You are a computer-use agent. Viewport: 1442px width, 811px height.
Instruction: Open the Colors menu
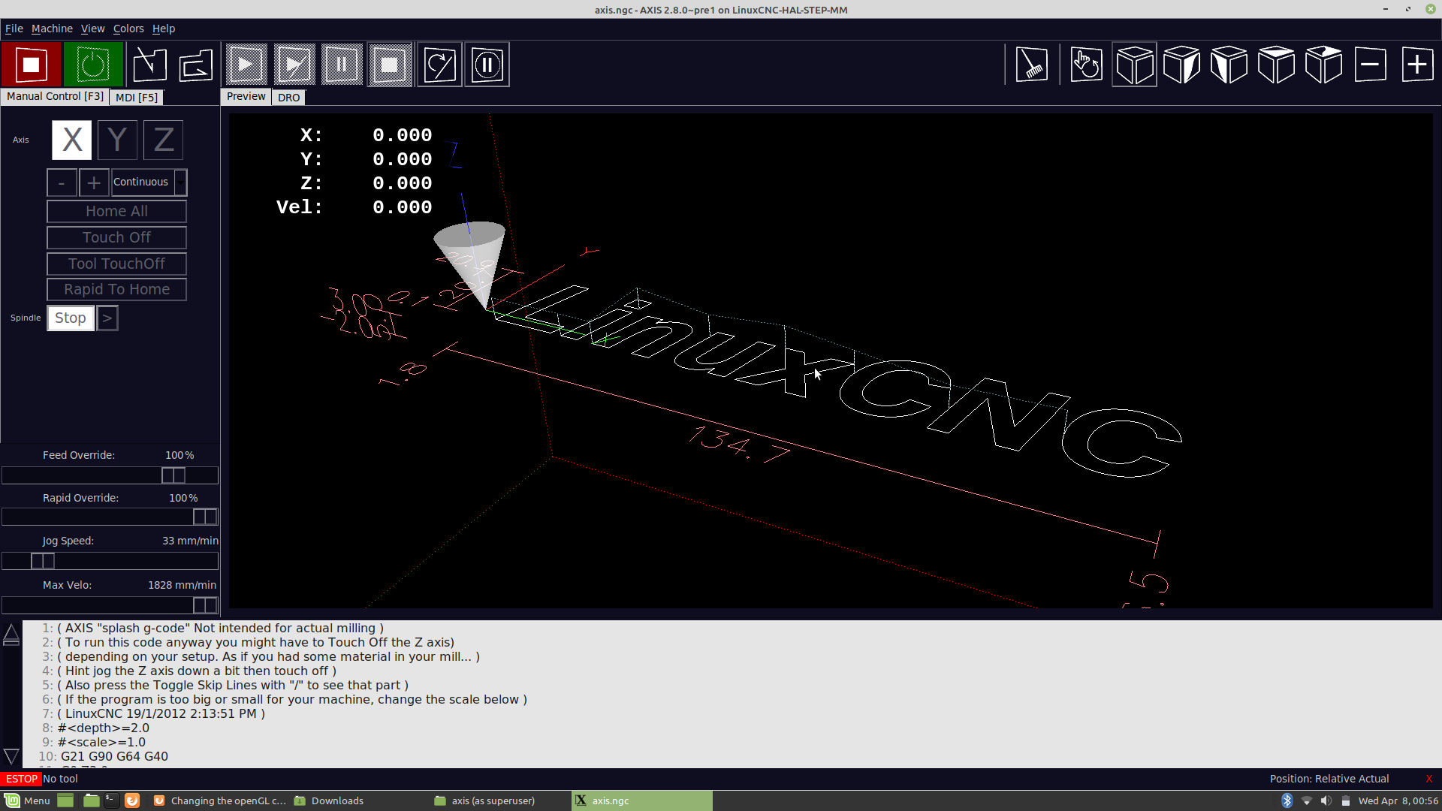click(x=128, y=29)
